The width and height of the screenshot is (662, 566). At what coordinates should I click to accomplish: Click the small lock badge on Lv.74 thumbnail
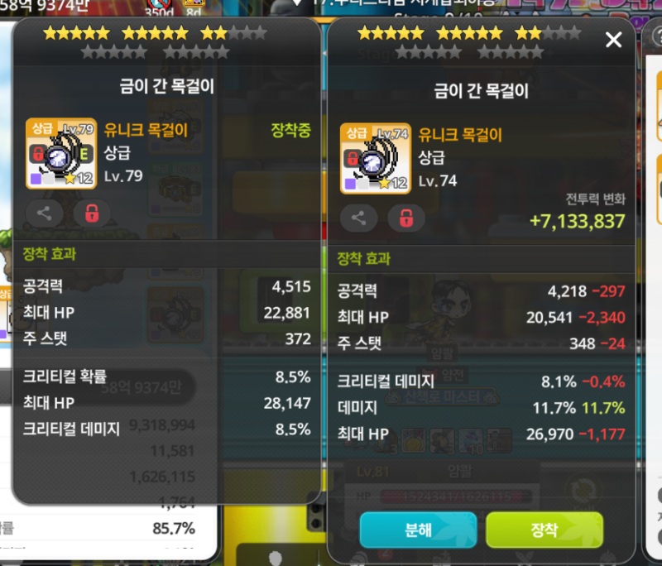[352, 159]
